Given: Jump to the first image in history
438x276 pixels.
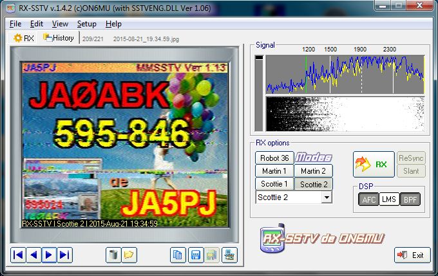Looking at the screenshot, I should point(18,255).
